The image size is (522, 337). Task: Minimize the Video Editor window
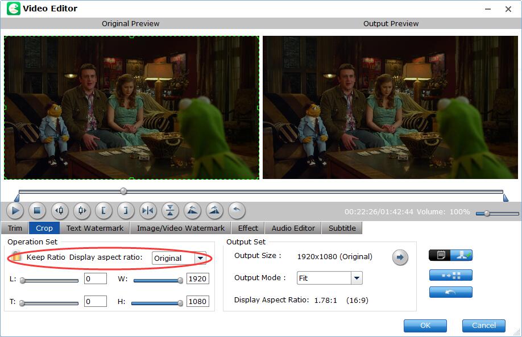point(488,9)
